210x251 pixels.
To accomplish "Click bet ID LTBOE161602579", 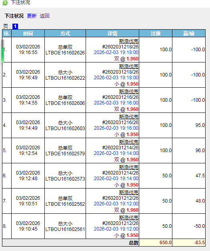I will pos(65,153).
